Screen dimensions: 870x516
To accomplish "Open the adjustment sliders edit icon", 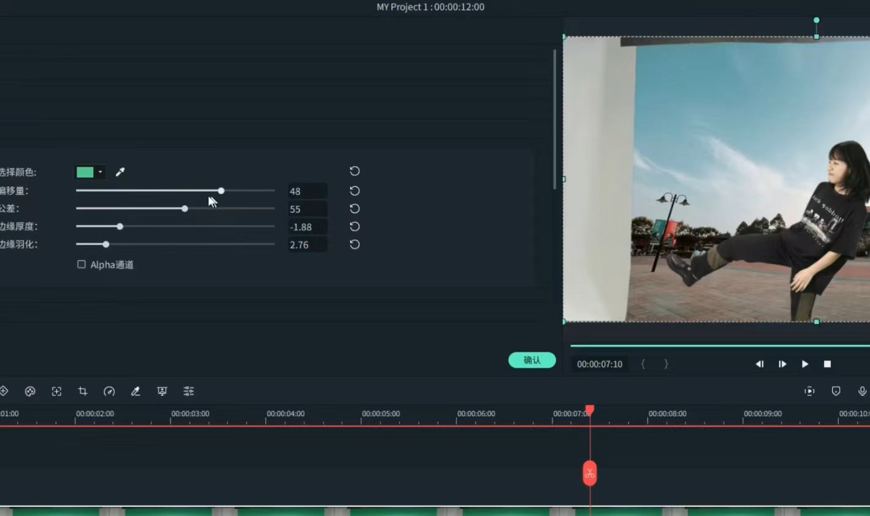I will pyautogui.click(x=189, y=391).
